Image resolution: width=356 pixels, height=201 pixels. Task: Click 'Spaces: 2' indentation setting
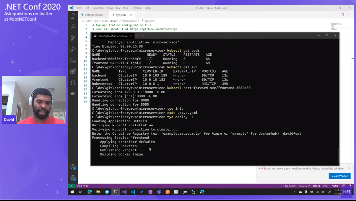pyautogui.click(x=305, y=186)
